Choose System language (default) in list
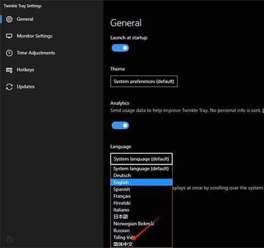The height and width of the screenshot is (248, 264). [141, 169]
